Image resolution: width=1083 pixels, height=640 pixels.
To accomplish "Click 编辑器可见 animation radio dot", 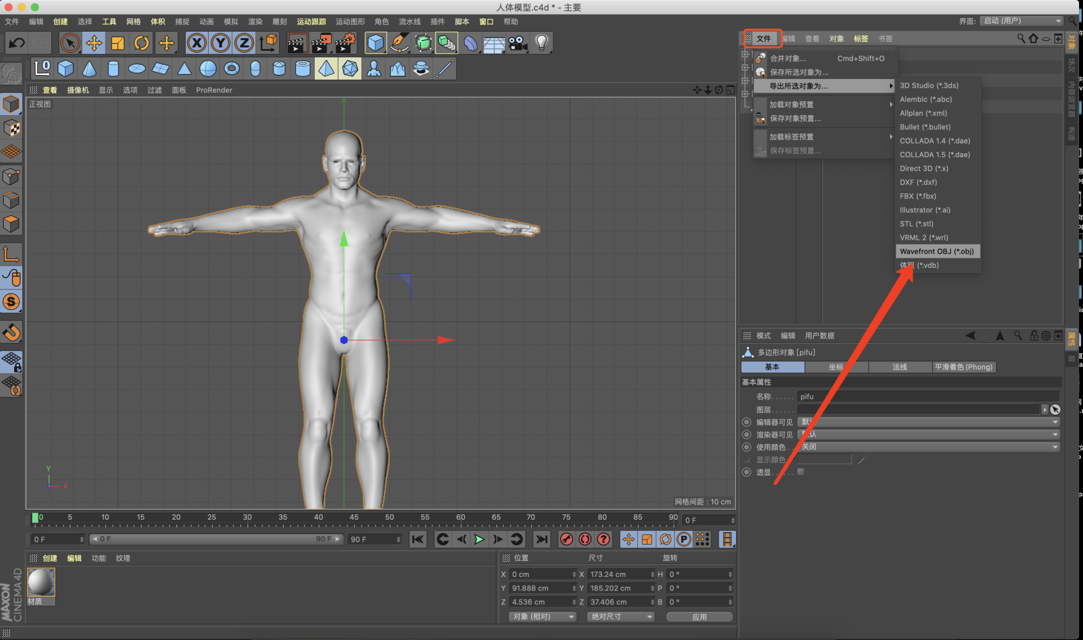I will 747,422.
